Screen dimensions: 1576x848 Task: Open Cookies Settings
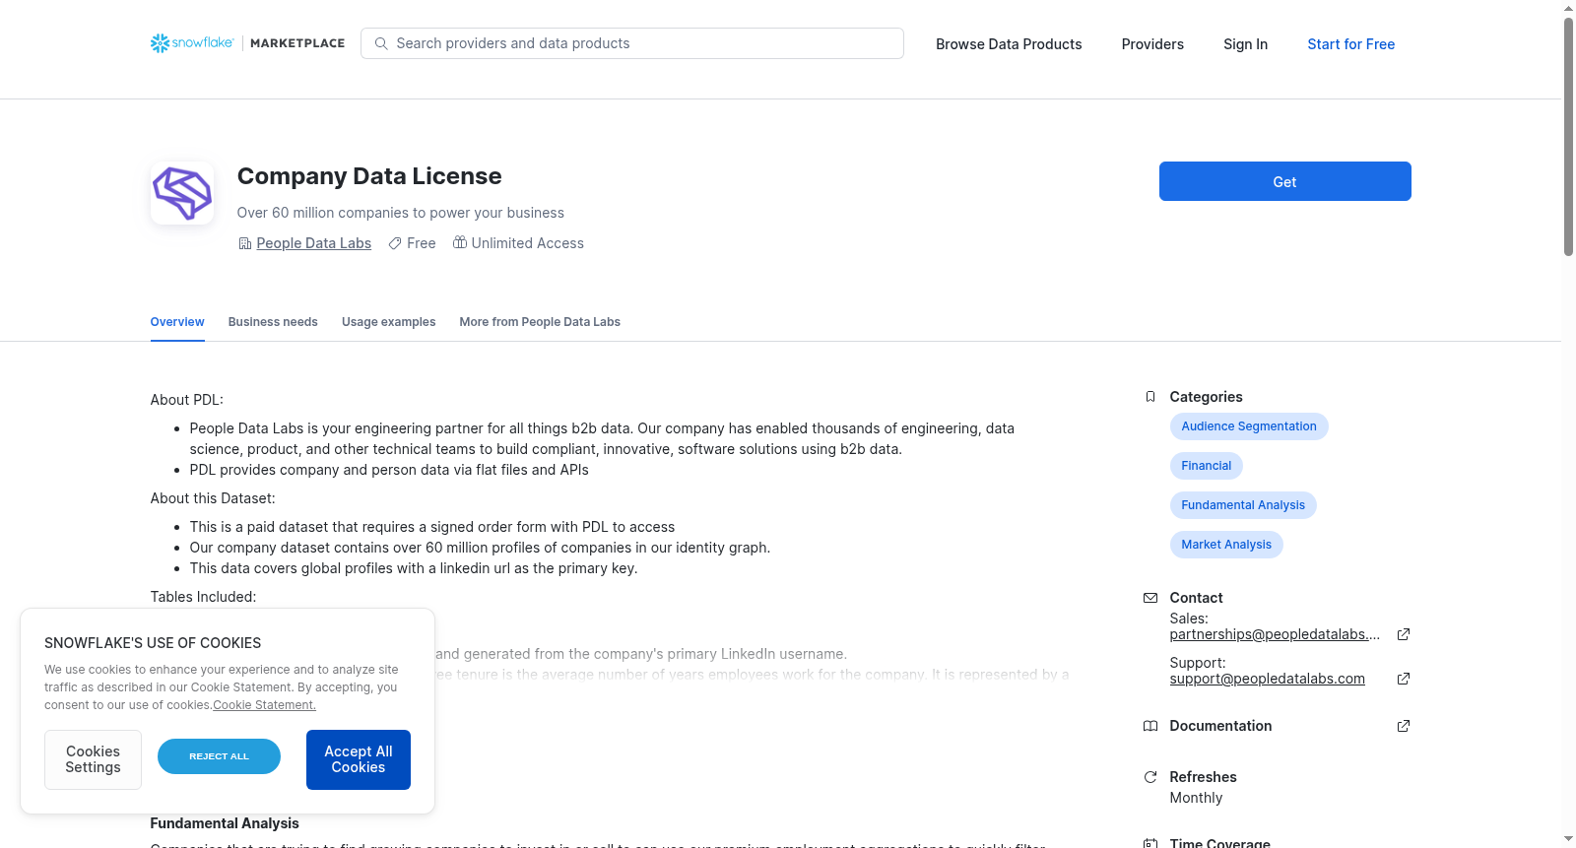pyautogui.click(x=93, y=759)
